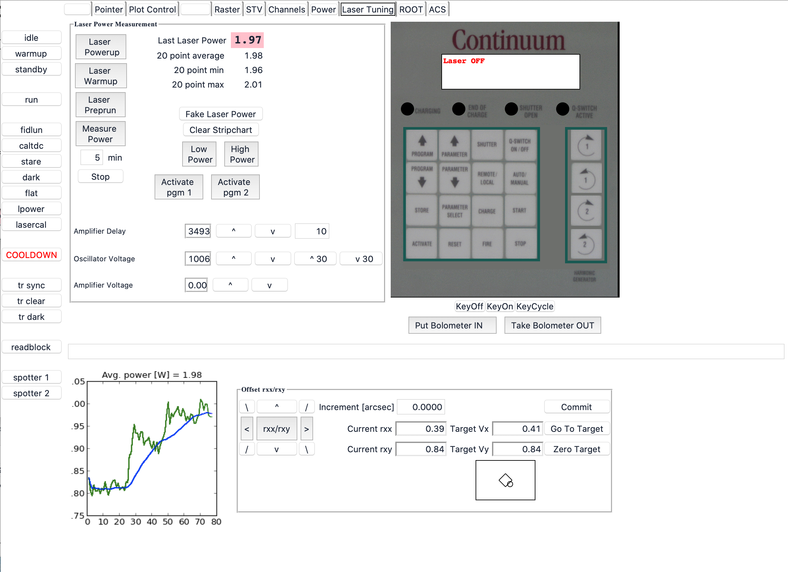Switch to the Raster tab
This screenshot has width=788, height=572.
point(227,10)
